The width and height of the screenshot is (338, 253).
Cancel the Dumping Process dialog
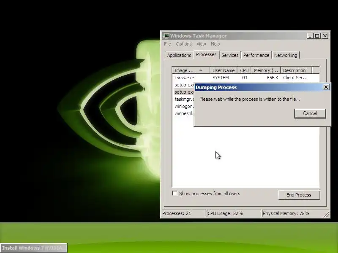(x=310, y=113)
